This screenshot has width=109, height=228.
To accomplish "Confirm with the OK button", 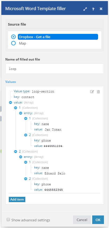I will point(98,220).
